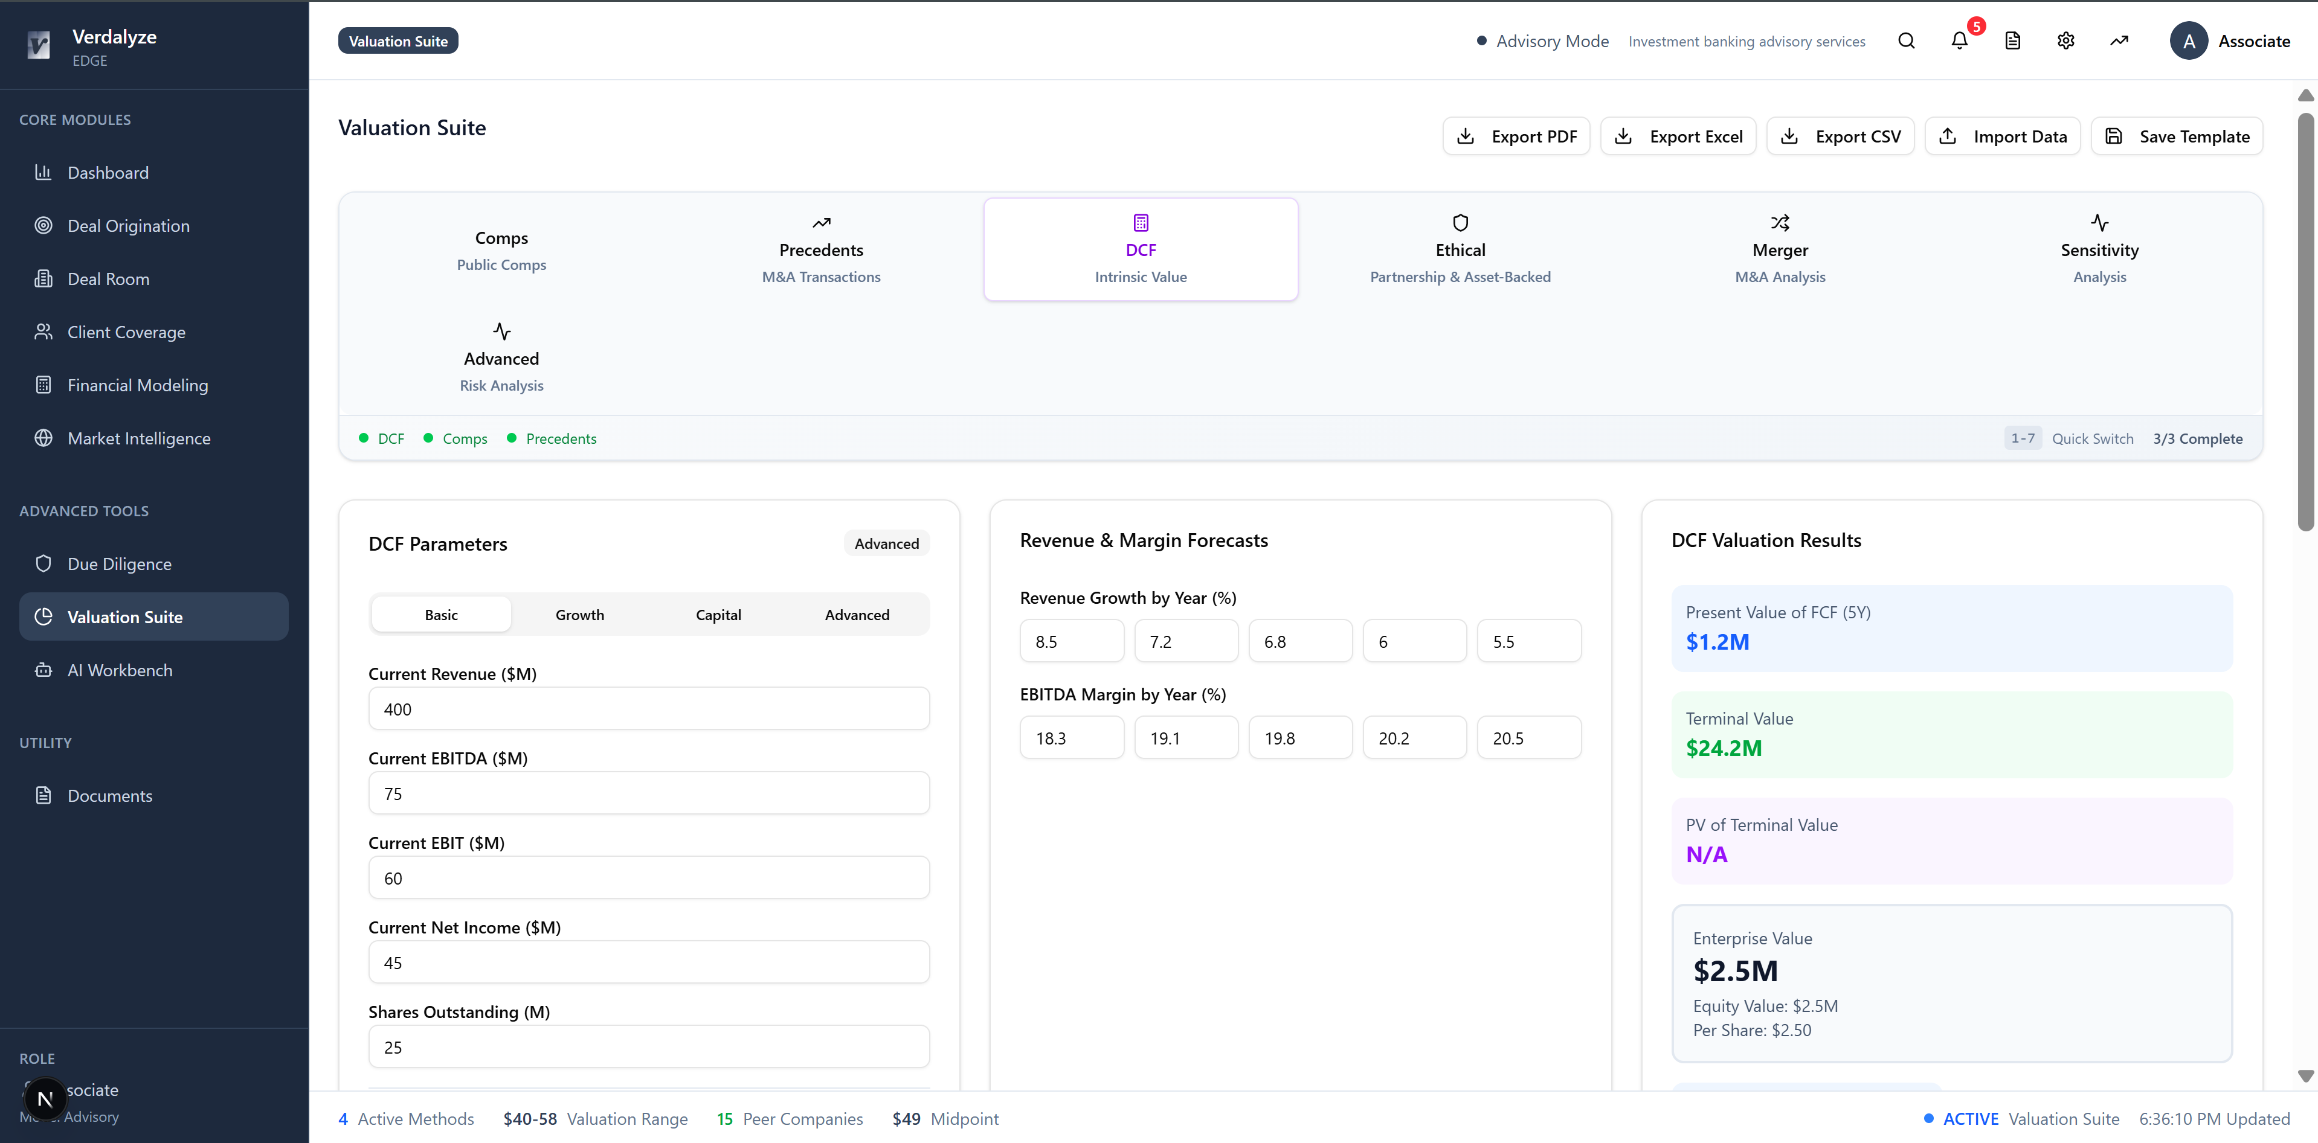
Task: Click the Current Revenue input field
Action: (648, 709)
